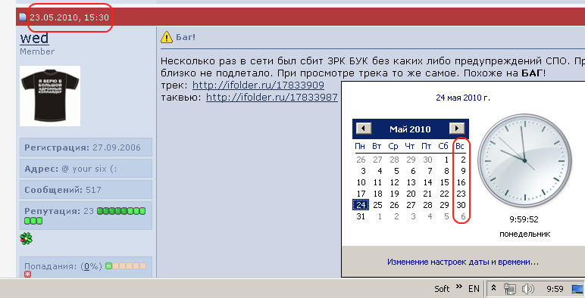Click the 23.05.2010, 15:30 post date
Image resolution: width=585 pixels, height=298 pixels.
(70, 17)
